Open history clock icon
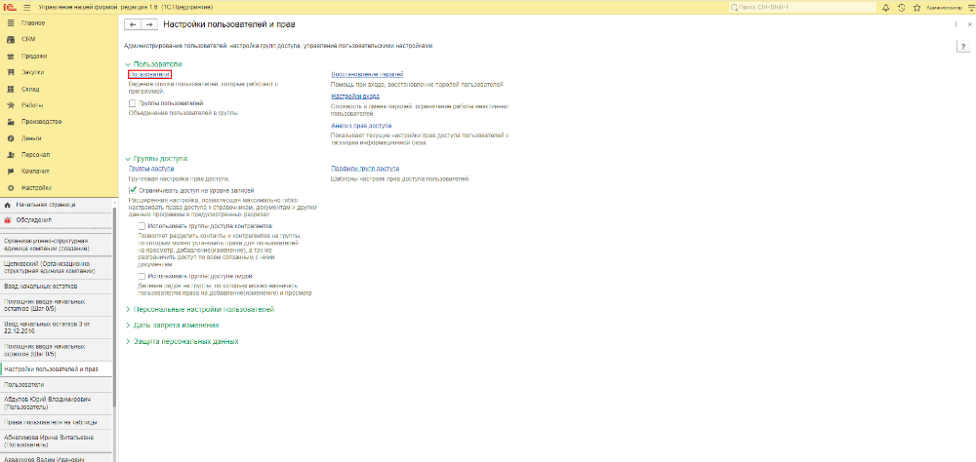976x462 pixels. coord(902,8)
